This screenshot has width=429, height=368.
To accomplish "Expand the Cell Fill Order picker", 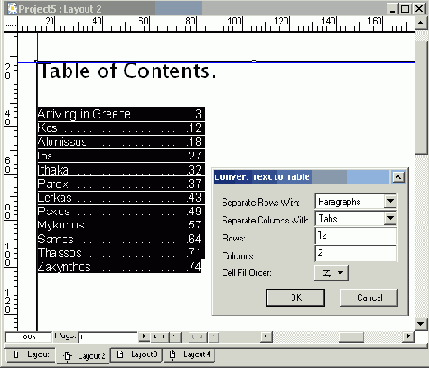I will pos(331,273).
